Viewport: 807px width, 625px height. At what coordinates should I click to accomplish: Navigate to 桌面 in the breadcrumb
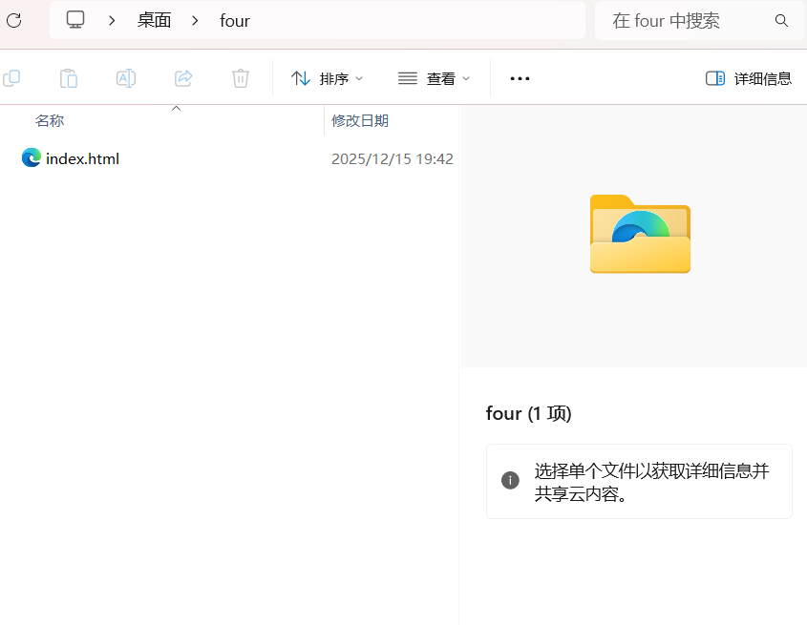[154, 20]
